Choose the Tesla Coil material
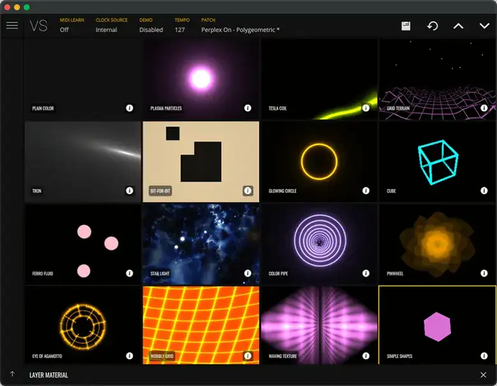Viewport: 497px width, 386px height. point(319,79)
